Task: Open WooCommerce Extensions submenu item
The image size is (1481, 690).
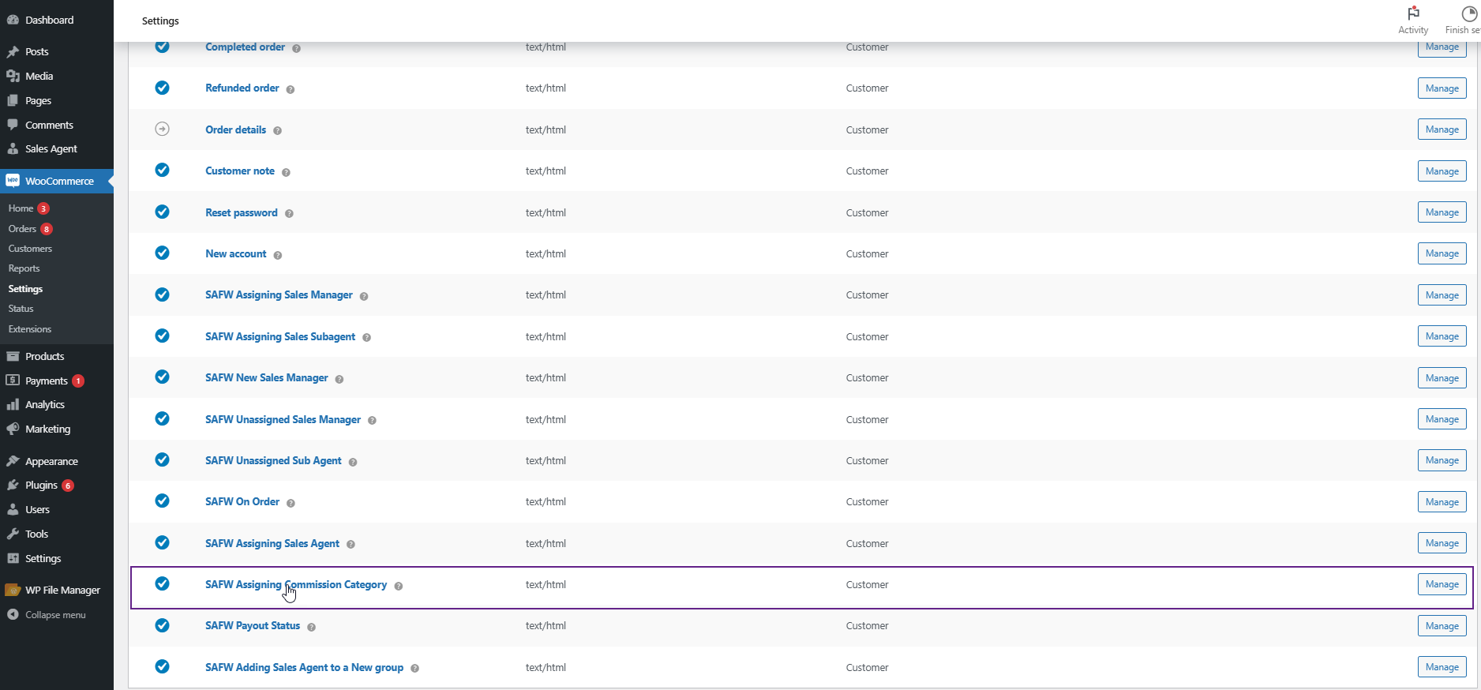Action: point(29,329)
